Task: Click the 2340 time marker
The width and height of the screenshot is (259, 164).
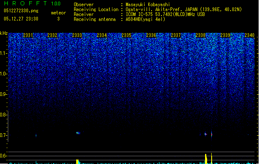Action: (x=250, y=35)
